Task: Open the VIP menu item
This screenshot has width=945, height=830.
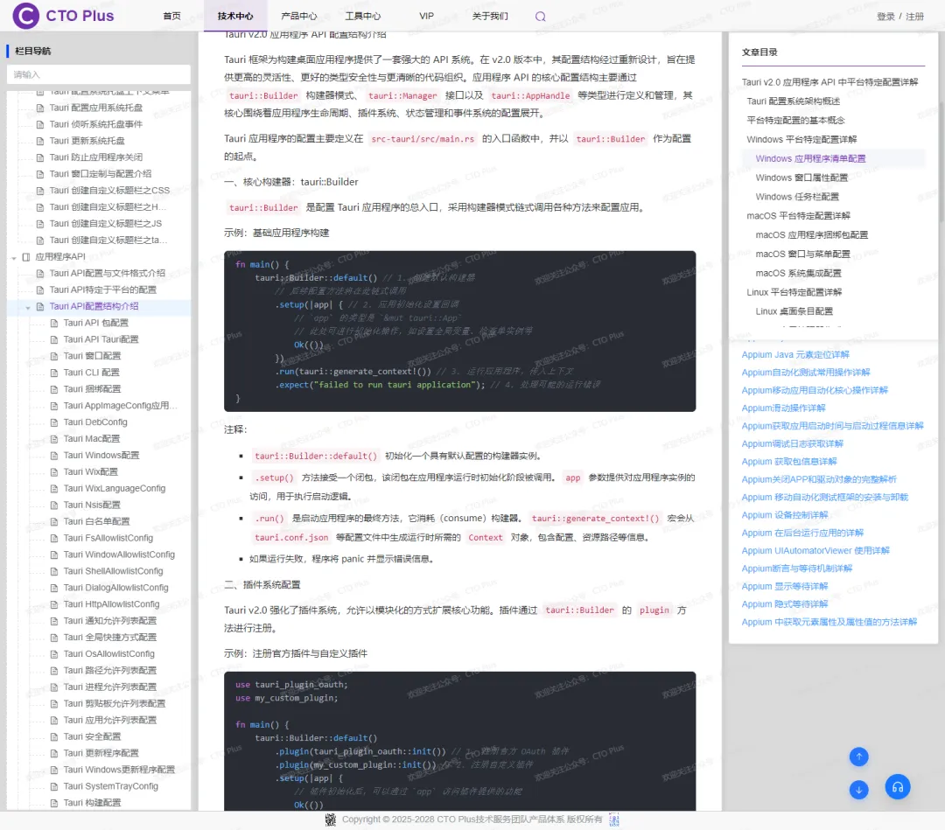Action: (426, 17)
